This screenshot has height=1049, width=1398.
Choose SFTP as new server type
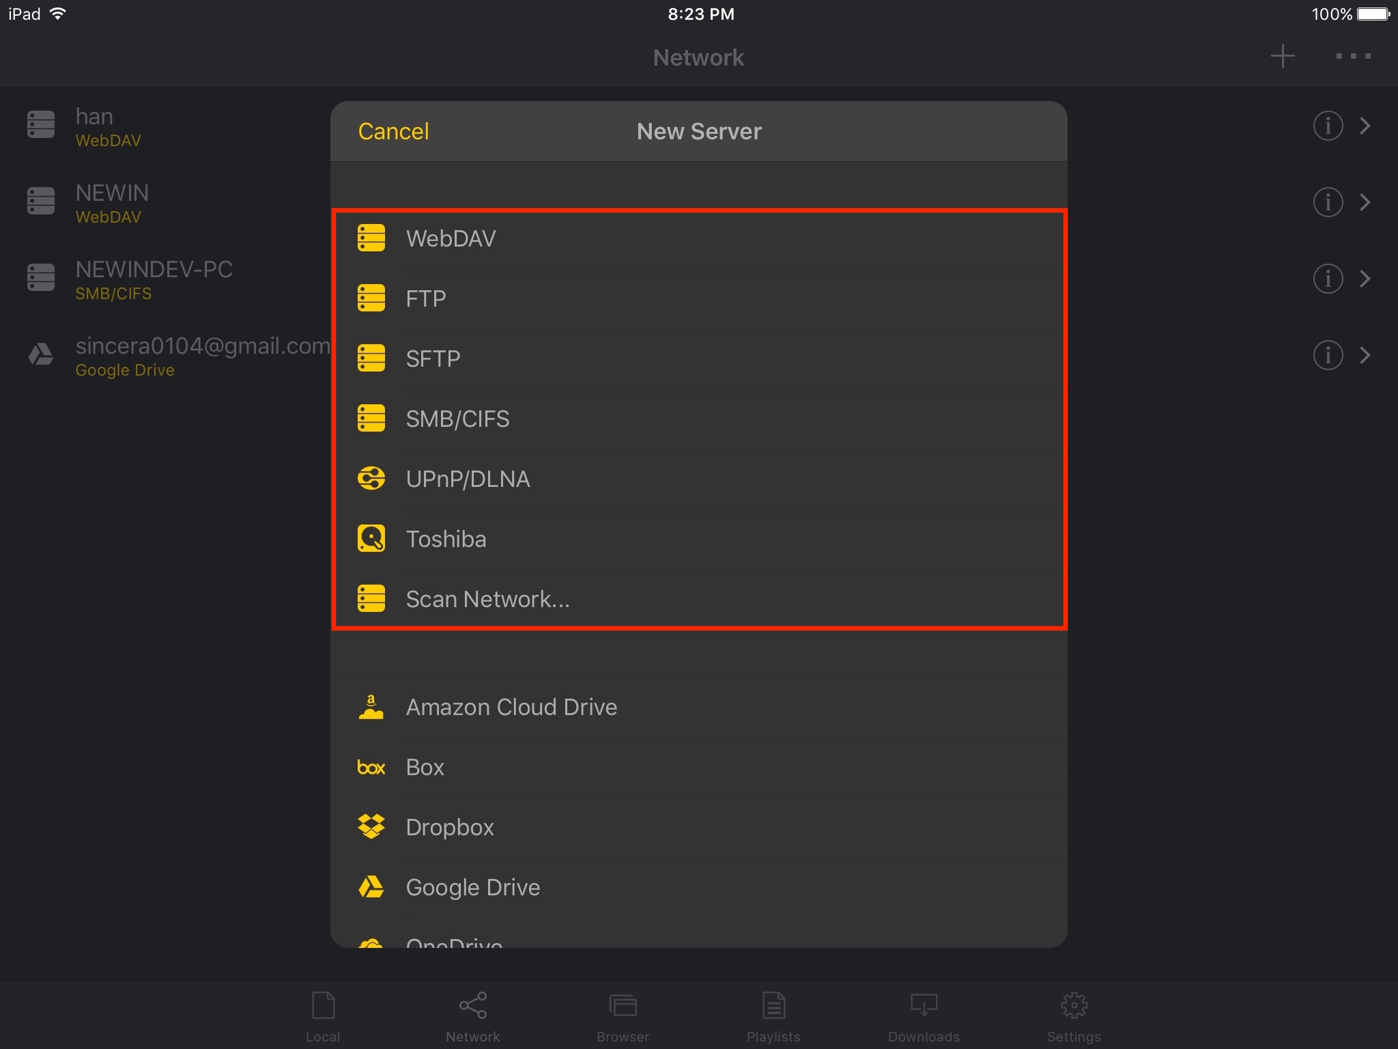[x=699, y=359]
